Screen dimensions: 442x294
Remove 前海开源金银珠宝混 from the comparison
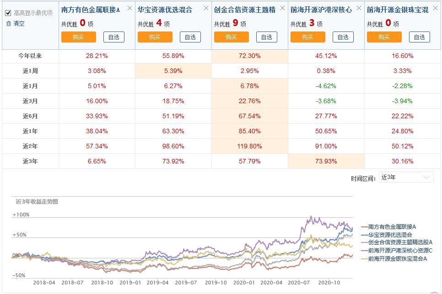(x=435, y=8)
